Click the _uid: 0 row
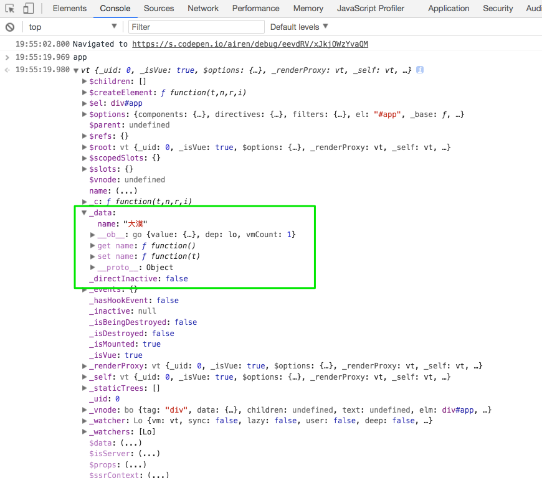The width and height of the screenshot is (542, 478). tap(105, 399)
